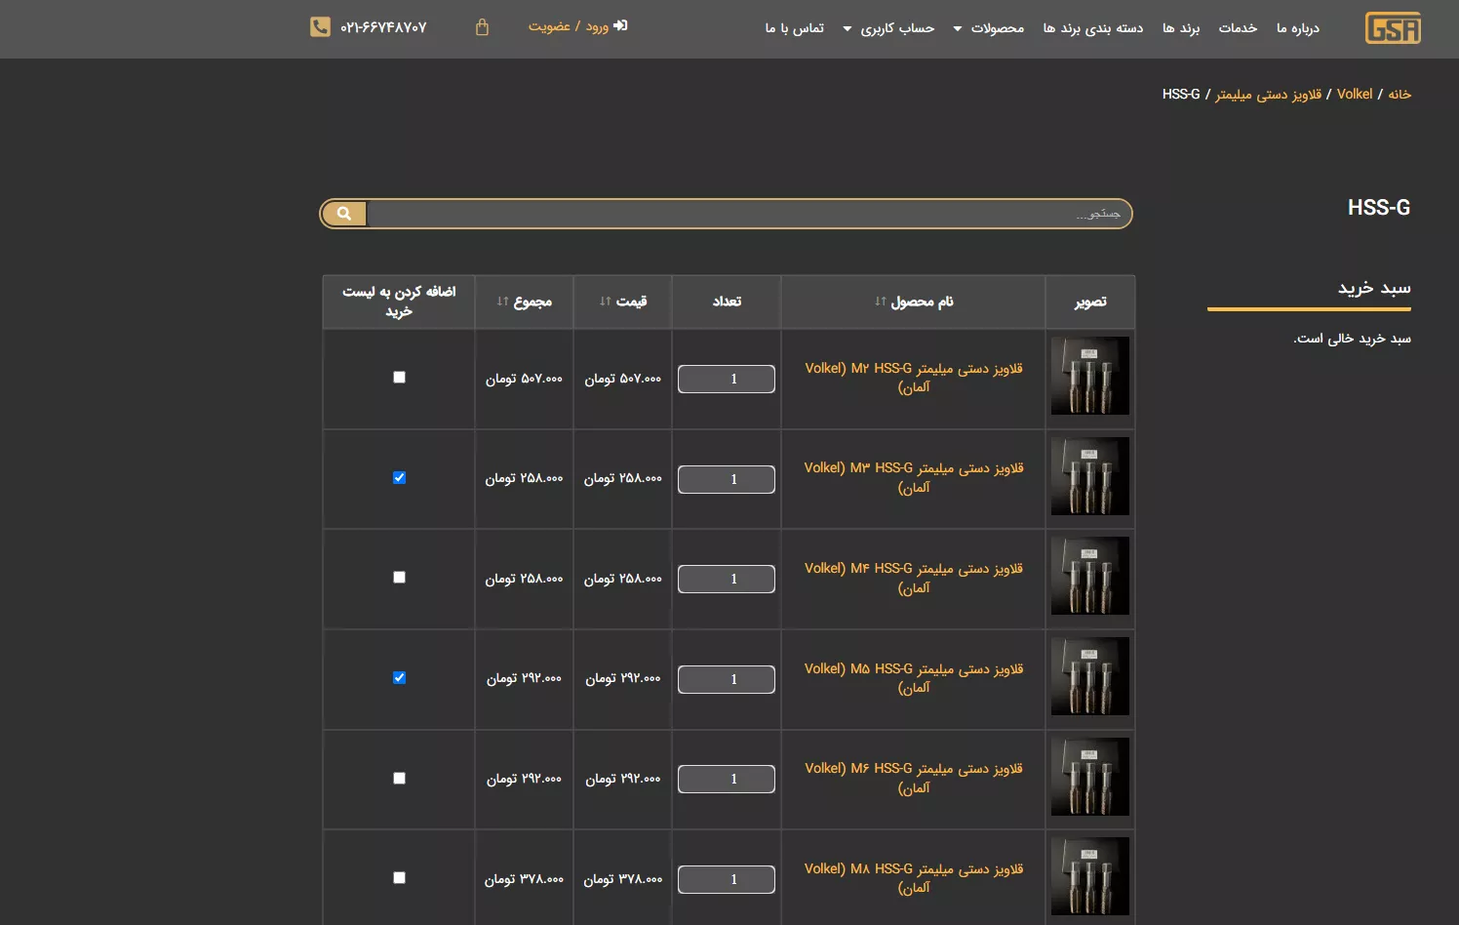Open product link Volkel M۶ HSS-G
1459x925 pixels.
coord(914,778)
